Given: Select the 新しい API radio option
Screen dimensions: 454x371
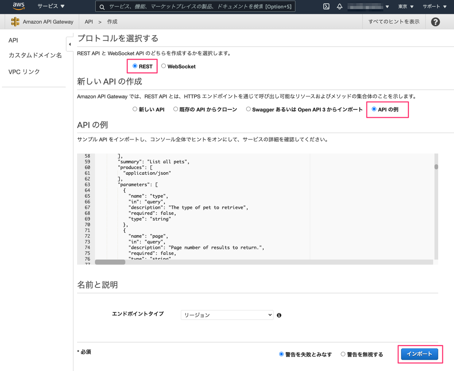Looking at the screenshot, I should [x=135, y=109].
